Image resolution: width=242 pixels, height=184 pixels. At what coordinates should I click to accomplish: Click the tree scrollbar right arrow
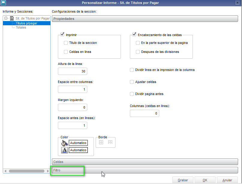(48, 171)
